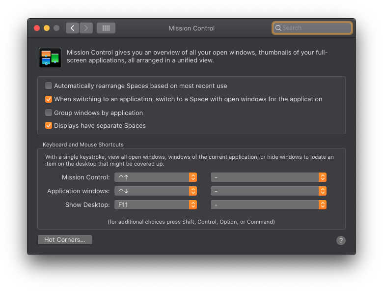Open Application windows mouse shortcut dropdown
The image size is (383, 291).
pos(269,191)
